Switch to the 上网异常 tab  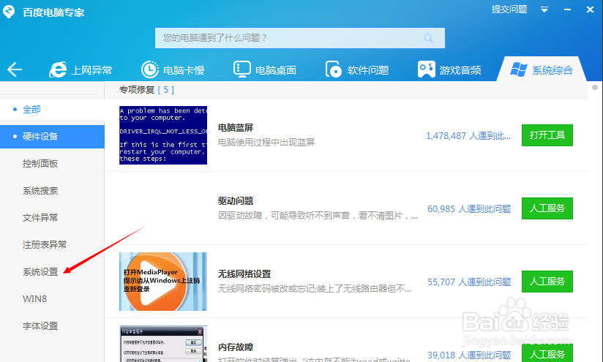tap(80, 70)
